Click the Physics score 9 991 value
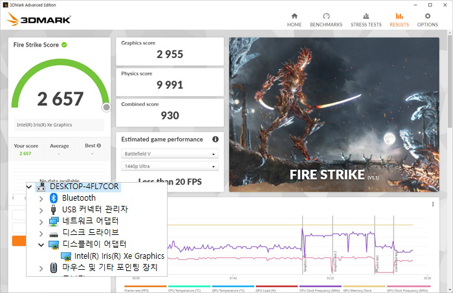Viewport: 453px width, 293px height. click(170, 85)
